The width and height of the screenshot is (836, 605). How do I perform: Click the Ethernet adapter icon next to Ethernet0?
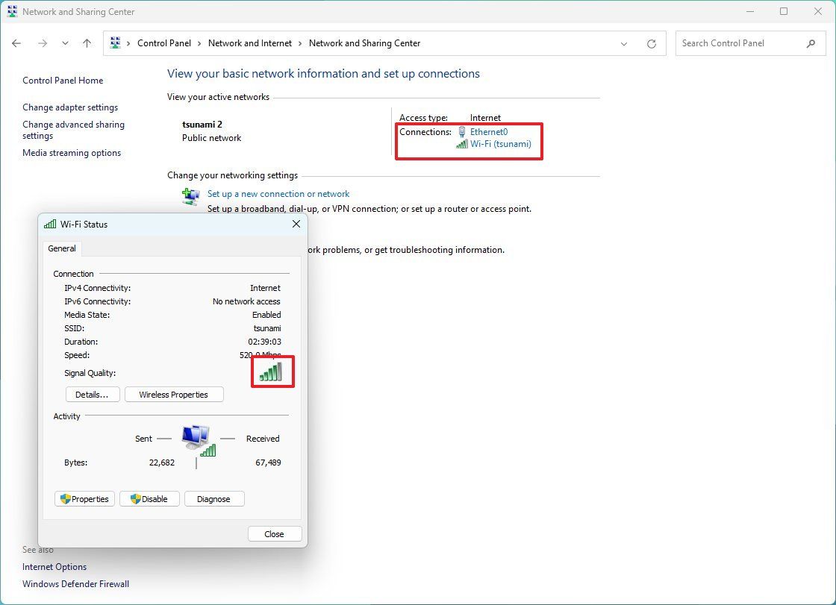pos(464,131)
